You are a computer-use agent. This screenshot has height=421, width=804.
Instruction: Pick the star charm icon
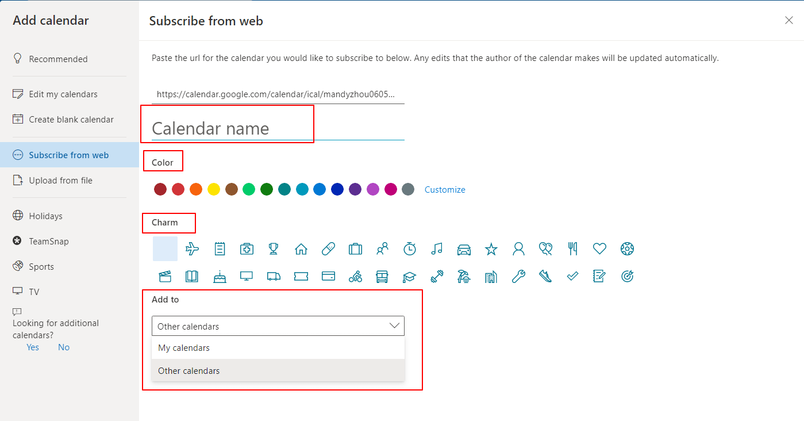click(491, 249)
